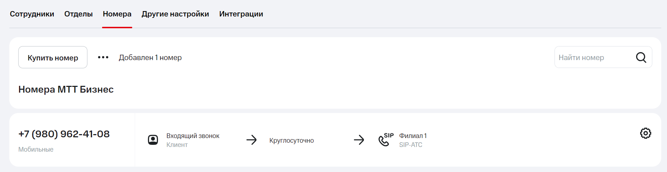The image size is (667, 172).
Task: Click arrow between incoming call and schedule
Action: [251, 140]
